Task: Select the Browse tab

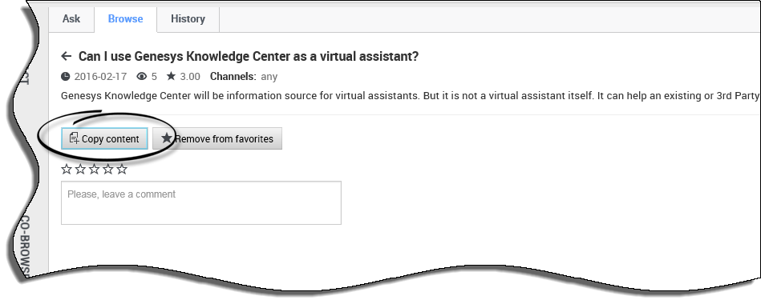Action: tap(125, 19)
